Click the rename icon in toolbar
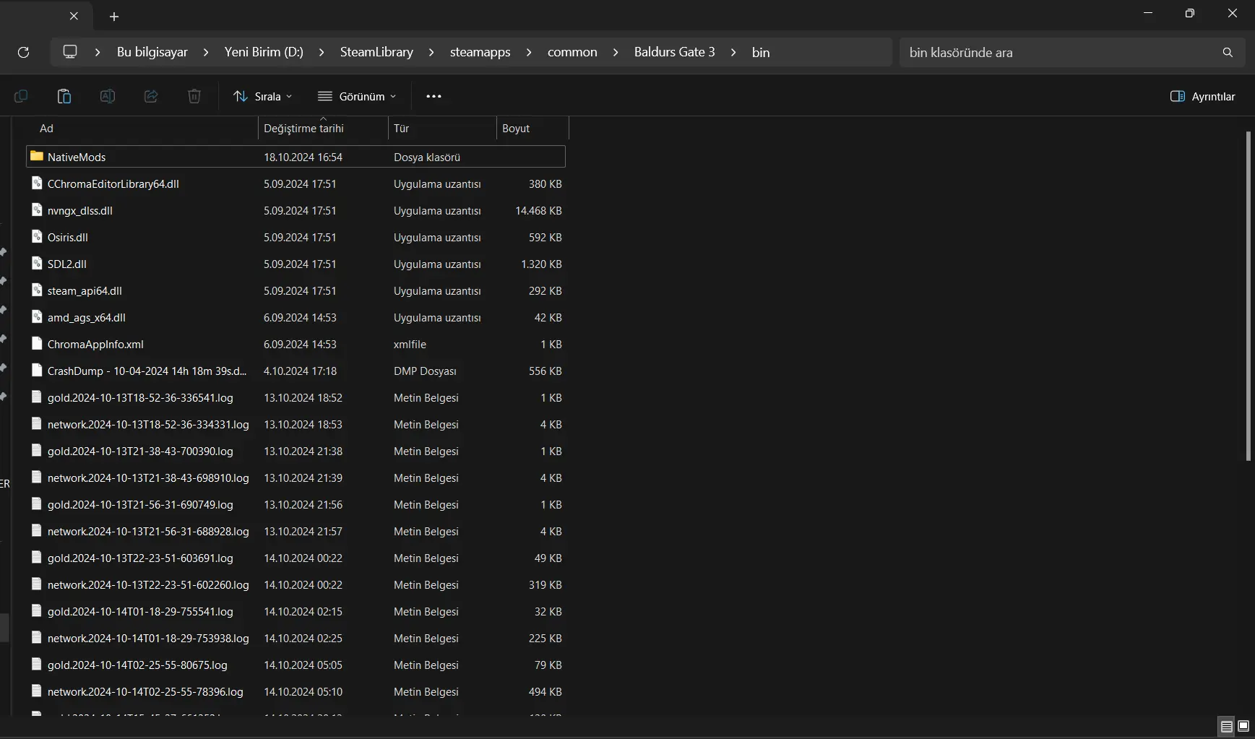Image resolution: width=1255 pixels, height=739 pixels. [108, 96]
